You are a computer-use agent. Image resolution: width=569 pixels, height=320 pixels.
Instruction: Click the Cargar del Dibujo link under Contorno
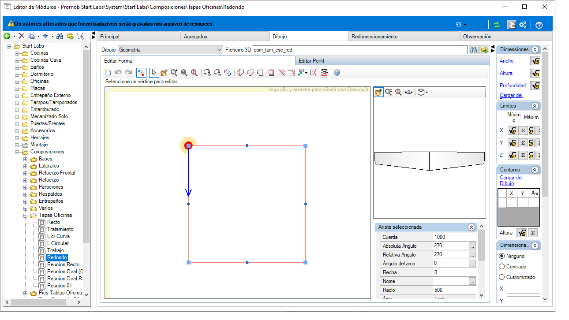tap(511, 180)
